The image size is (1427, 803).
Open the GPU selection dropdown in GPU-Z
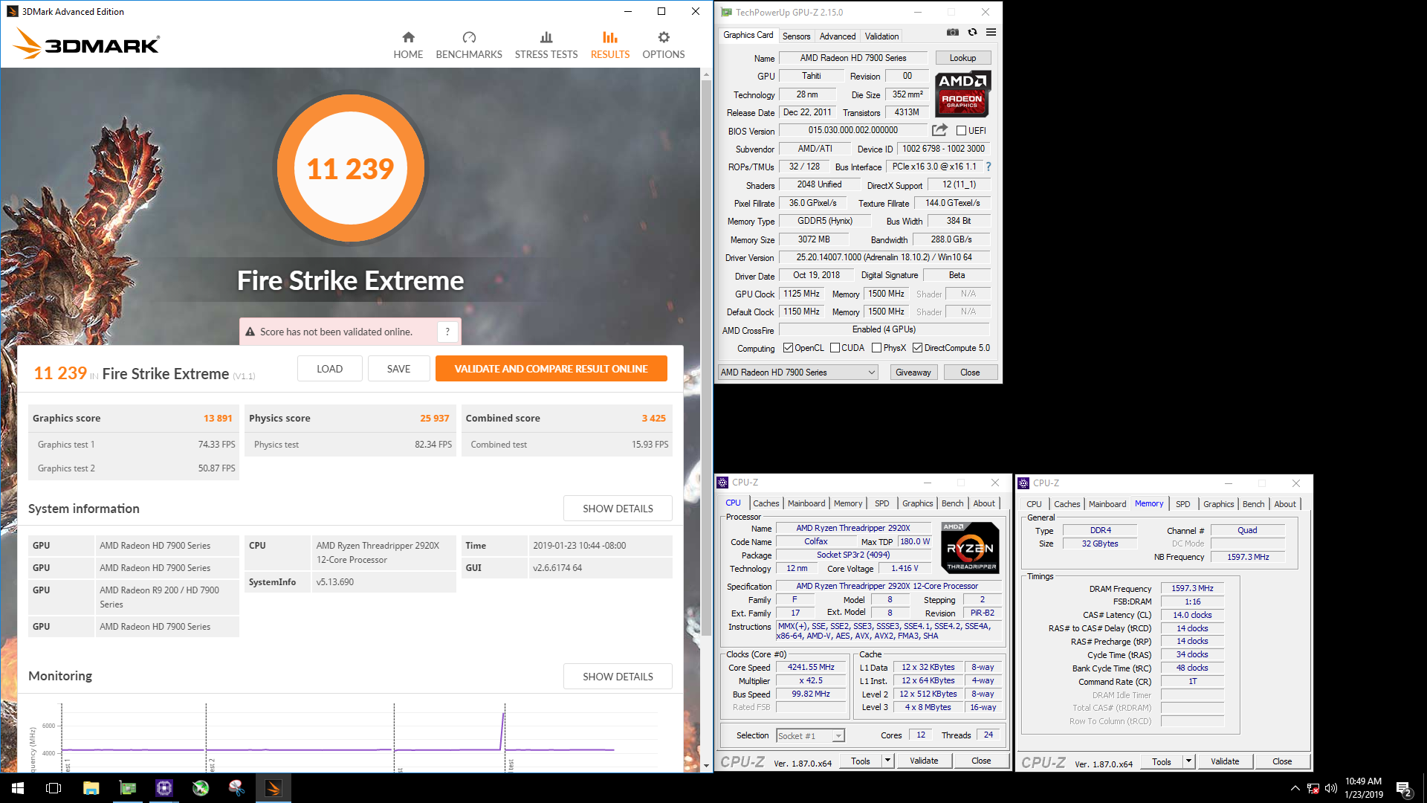(x=799, y=373)
